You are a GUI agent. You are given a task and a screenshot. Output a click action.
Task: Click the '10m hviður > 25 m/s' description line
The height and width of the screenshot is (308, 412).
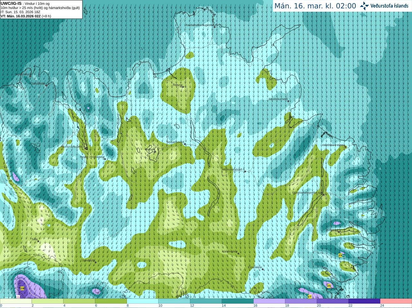point(40,8)
